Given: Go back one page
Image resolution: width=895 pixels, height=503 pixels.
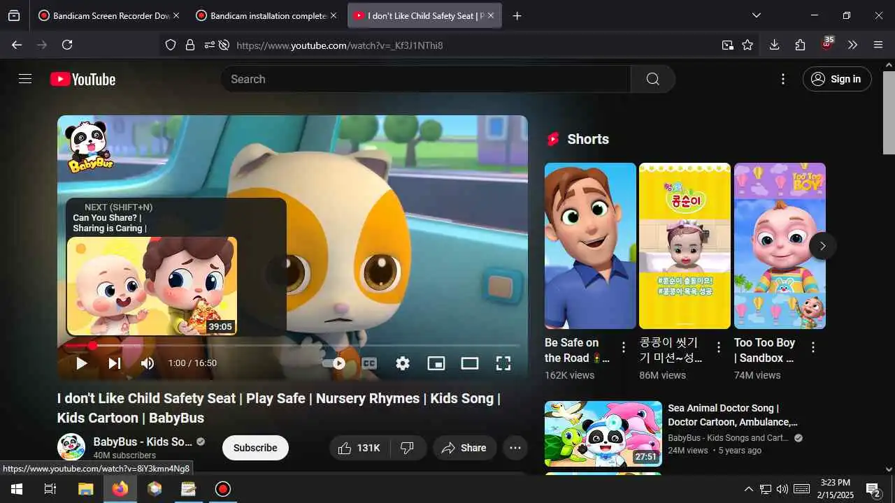Looking at the screenshot, I should 17,45.
